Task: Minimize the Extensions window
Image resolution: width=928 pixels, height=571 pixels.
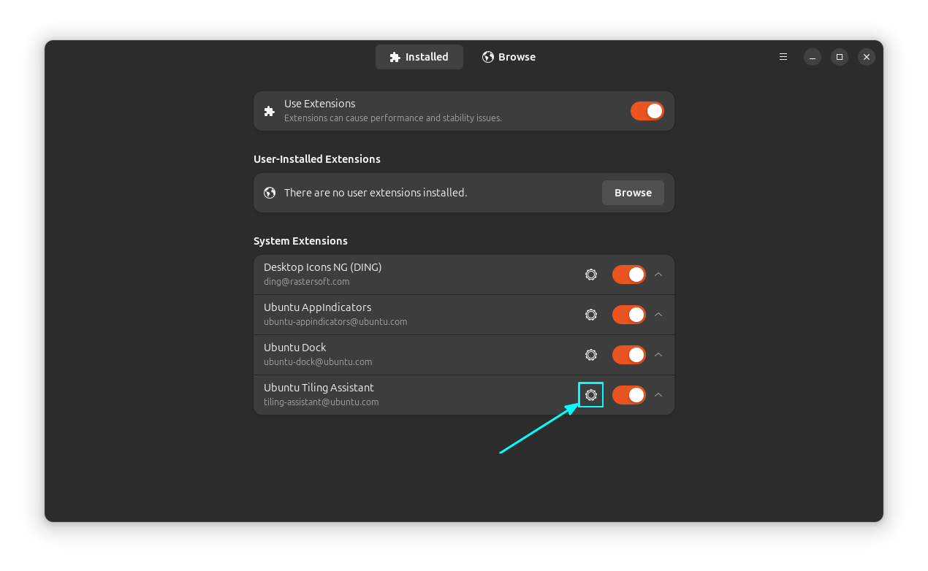Action: pyautogui.click(x=813, y=57)
